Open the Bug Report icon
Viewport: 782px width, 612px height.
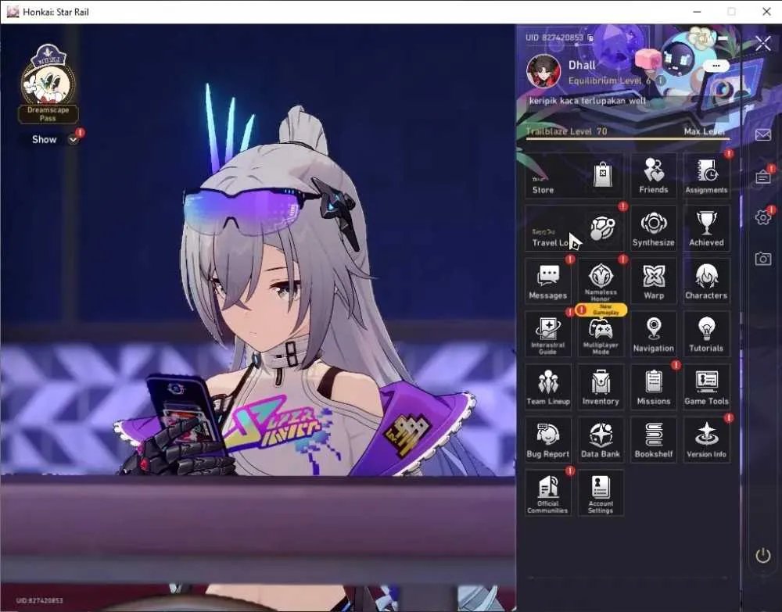point(547,439)
